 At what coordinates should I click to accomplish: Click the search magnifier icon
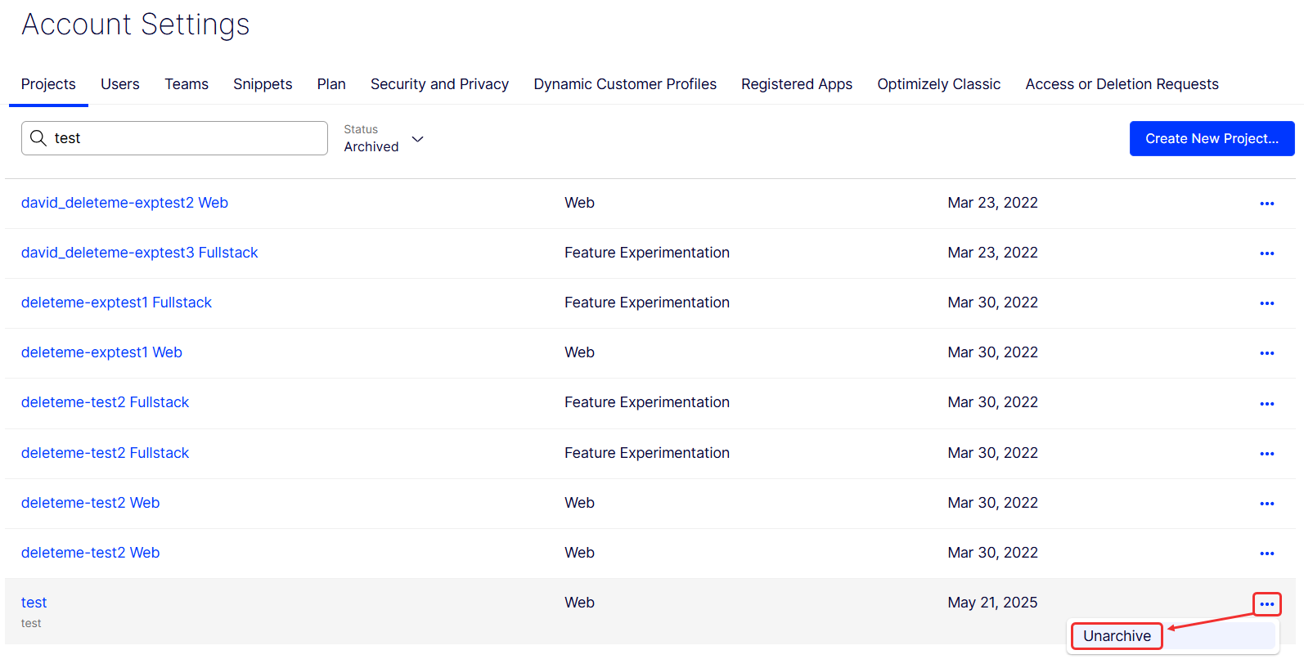[x=38, y=138]
